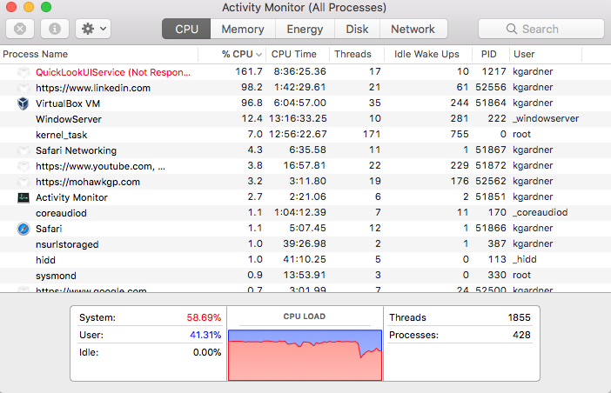This screenshot has height=393, width=611.
Task: Click the 161.7 CPU percentage value
Action: (249, 71)
